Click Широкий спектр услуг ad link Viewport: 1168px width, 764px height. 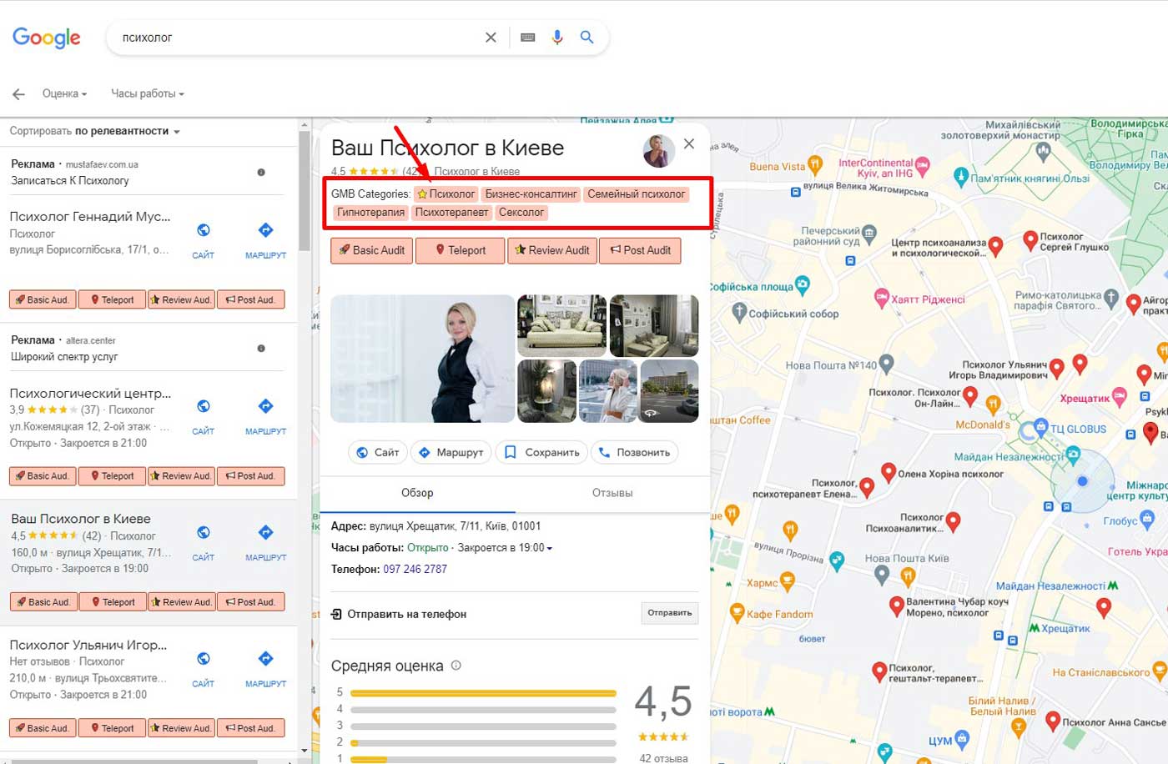pyautogui.click(x=64, y=356)
